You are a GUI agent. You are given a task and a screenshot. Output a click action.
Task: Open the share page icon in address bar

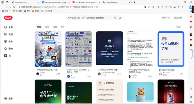coord(149,7)
